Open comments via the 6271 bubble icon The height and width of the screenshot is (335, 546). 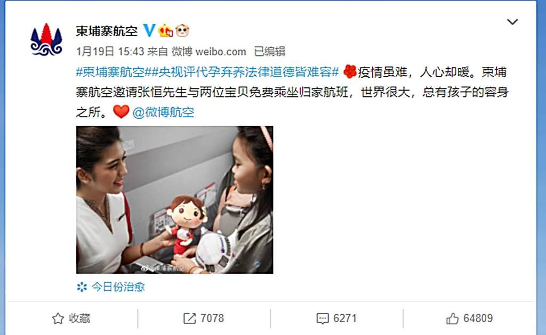(336, 318)
